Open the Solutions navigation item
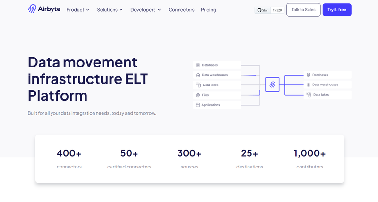The image size is (378, 202). [x=107, y=10]
